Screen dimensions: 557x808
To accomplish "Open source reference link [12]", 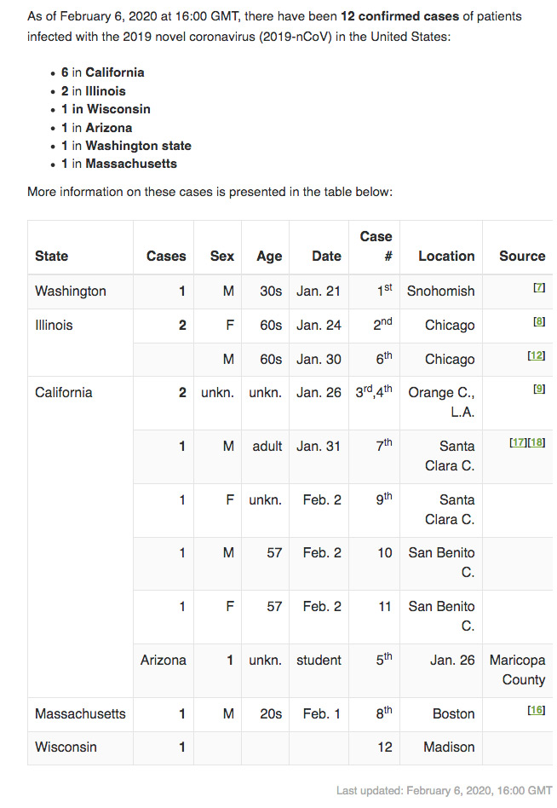I will [536, 355].
